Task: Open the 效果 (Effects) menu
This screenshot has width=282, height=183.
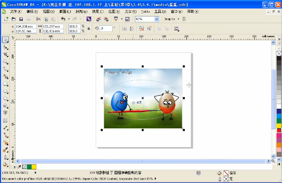Action: [98, 12]
